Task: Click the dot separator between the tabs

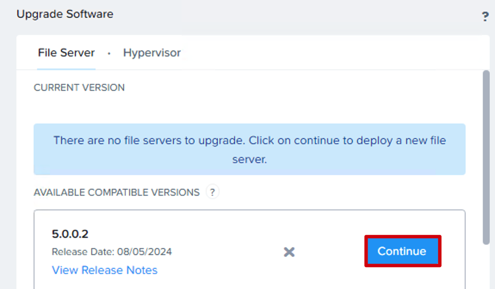Action: (109, 54)
